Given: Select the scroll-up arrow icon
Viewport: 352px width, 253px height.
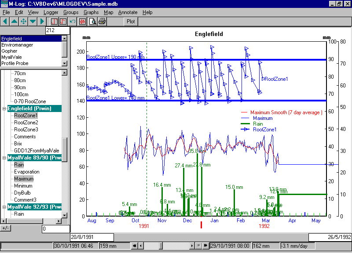Looking at the screenshot, I should tap(13, 21).
